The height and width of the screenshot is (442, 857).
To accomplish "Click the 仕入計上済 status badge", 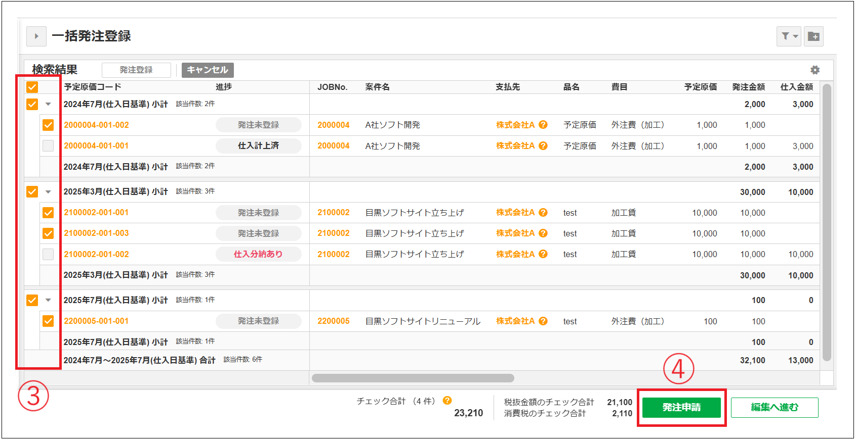I will pos(259,145).
